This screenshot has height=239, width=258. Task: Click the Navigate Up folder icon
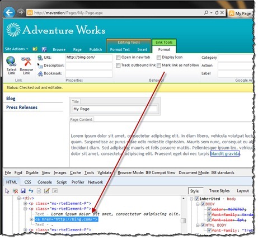[x=35, y=49]
